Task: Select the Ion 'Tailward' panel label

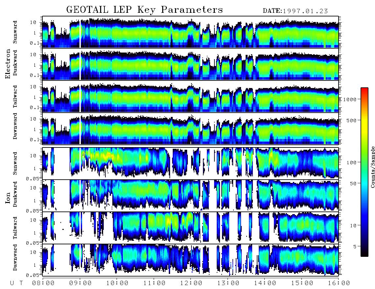Action: 15,228
